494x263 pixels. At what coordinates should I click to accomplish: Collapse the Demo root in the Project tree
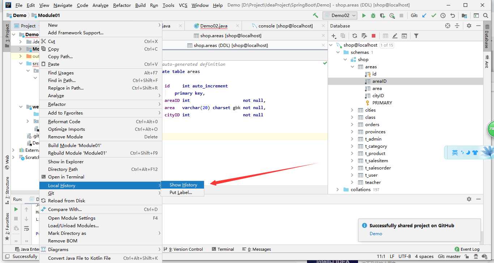(x=14, y=35)
